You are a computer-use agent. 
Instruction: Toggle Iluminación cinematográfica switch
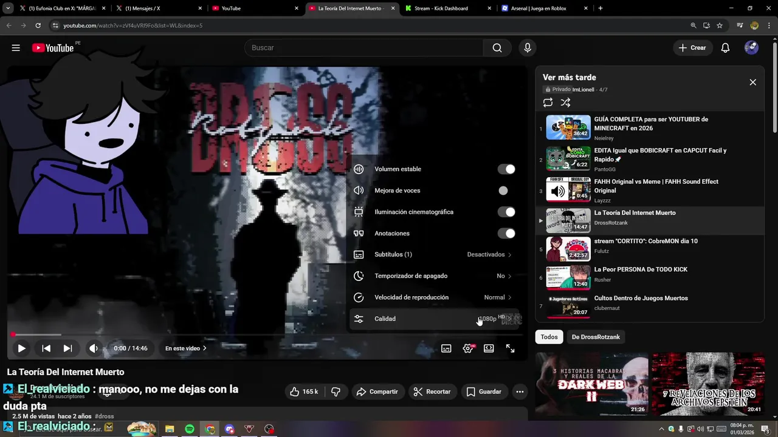(506, 212)
